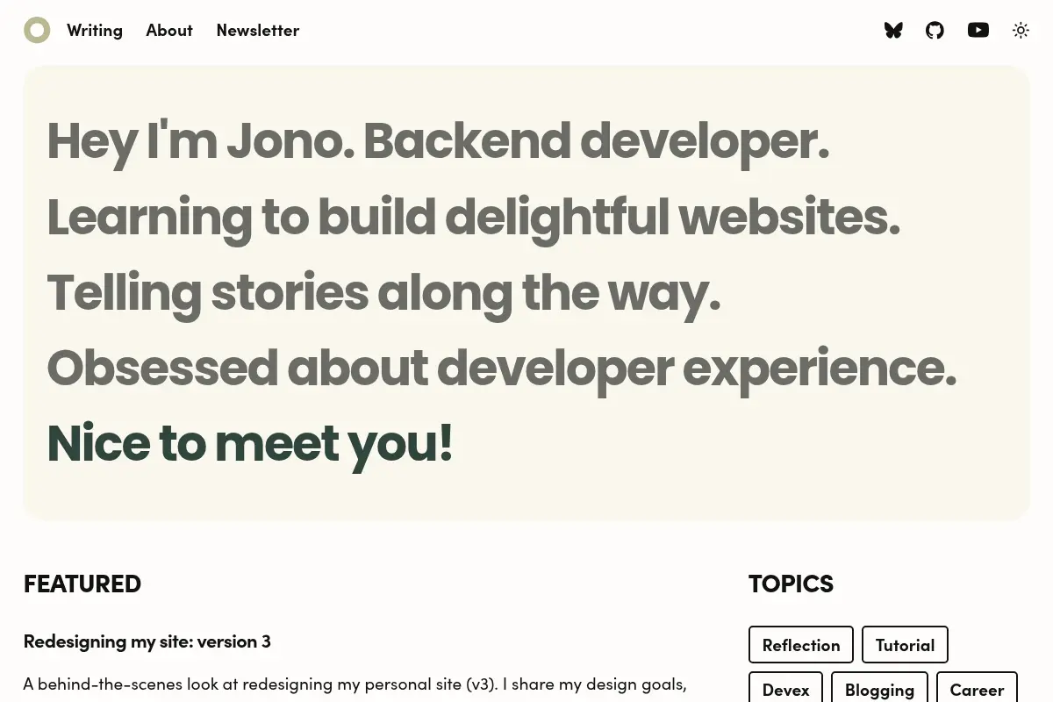Pick the Career topic tag
The image size is (1053, 702).
coord(977,687)
